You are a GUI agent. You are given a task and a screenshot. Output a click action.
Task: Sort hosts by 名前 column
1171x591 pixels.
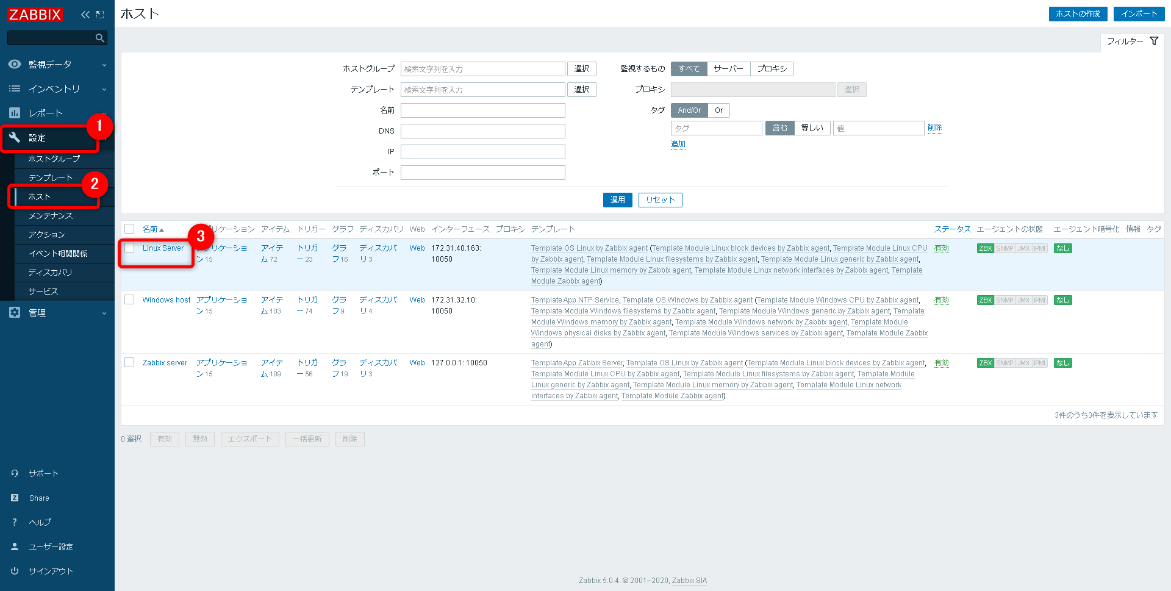152,229
